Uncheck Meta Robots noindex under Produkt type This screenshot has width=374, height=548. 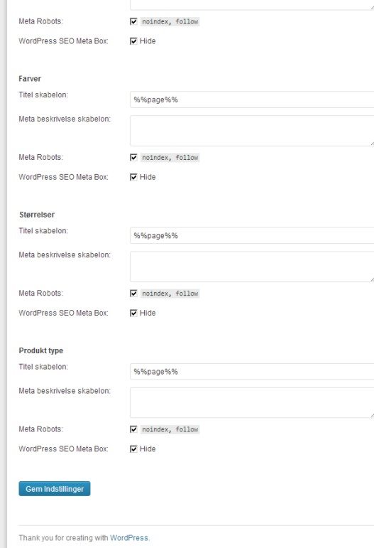click(x=133, y=429)
